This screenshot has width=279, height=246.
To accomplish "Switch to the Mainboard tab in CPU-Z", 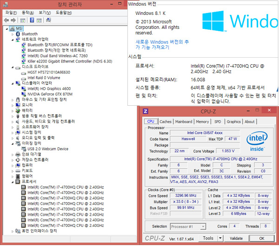I will click(x=184, y=122).
